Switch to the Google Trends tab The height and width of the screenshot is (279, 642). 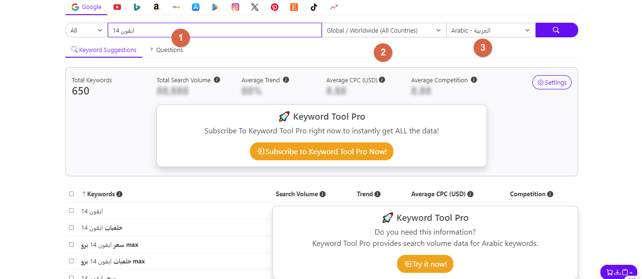click(x=334, y=7)
